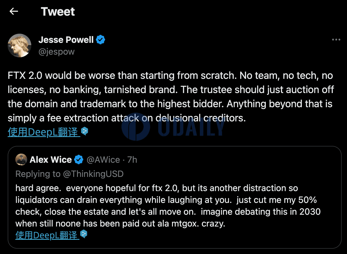
Task: Open the quoted tweet body text
Action: pyautogui.click(x=168, y=206)
